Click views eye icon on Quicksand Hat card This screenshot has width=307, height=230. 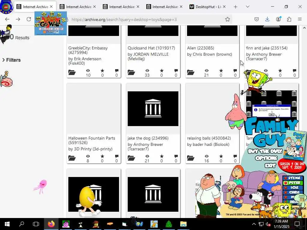pyautogui.click(x=147, y=71)
